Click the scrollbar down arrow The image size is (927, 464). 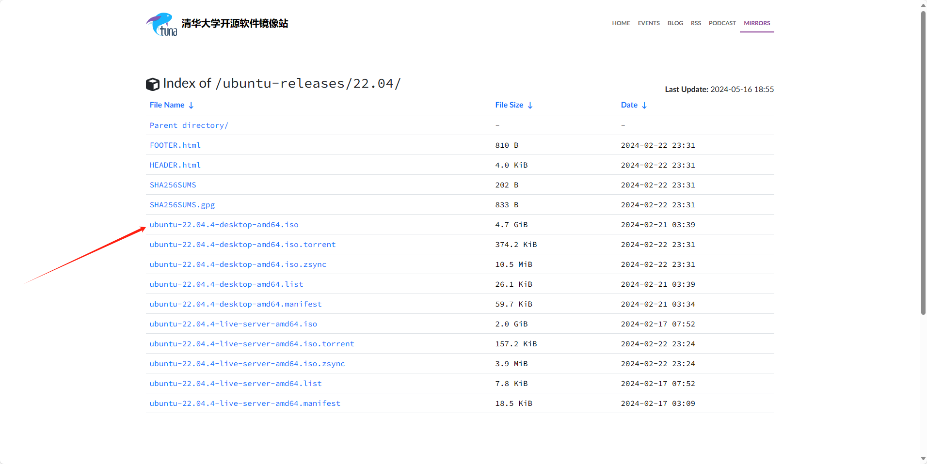tap(923, 459)
